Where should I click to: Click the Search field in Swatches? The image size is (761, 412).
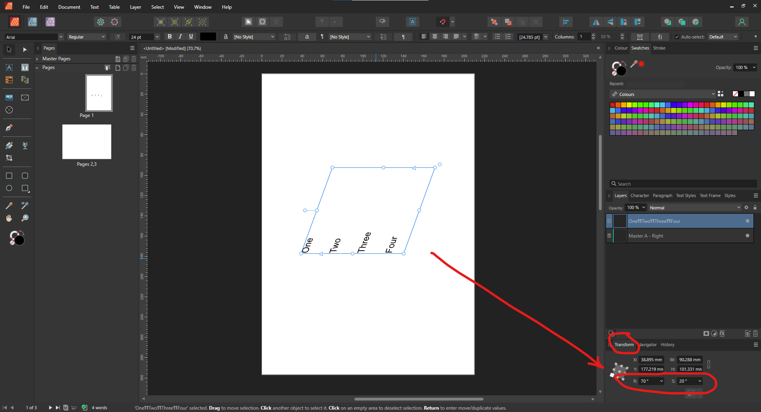pos(683,184)
